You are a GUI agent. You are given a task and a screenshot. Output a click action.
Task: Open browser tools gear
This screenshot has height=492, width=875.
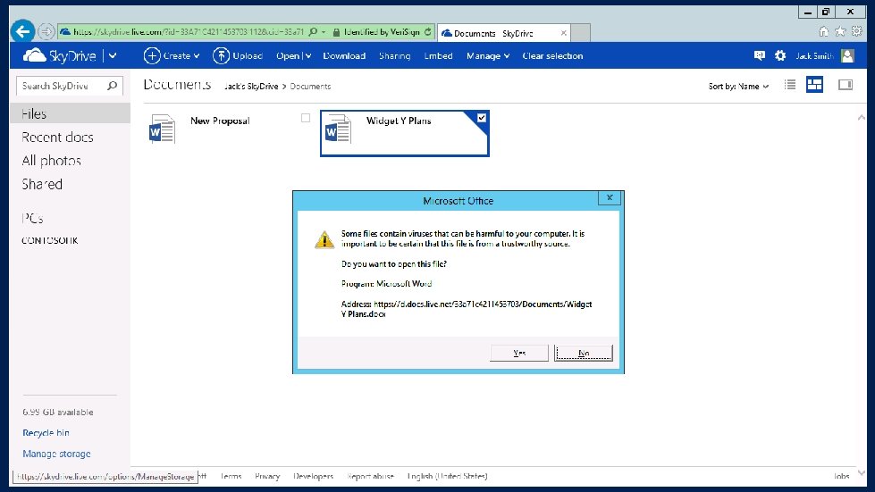[856, 32]
